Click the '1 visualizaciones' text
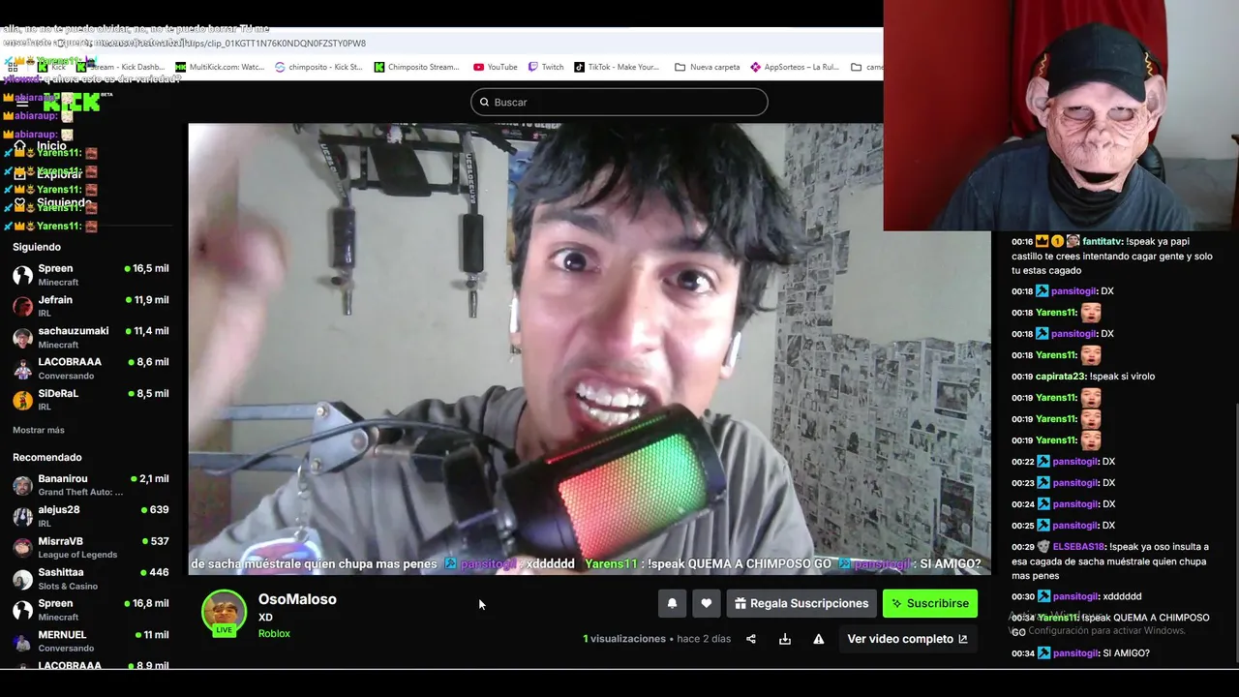 tap(624, 639)
